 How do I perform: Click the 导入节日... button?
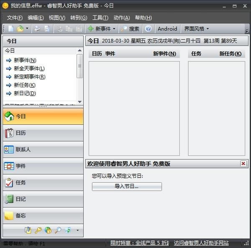coord(127,187)
